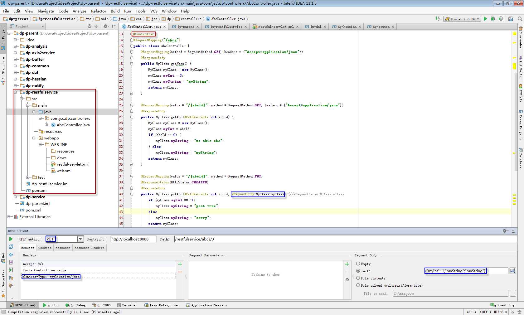The image size is (524, 315).
Task: Open Project panel gear settings
Action: coord(106,27)
